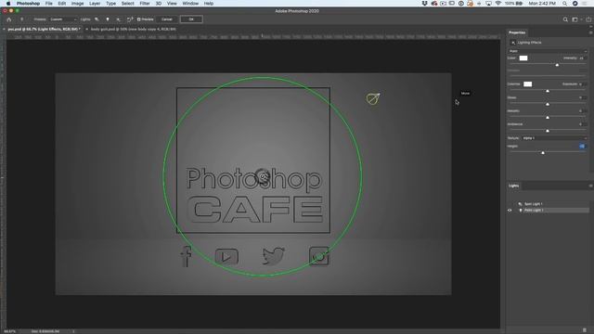Image resolution: width=594 pixels, height=334 pixels.
Task: Click the Exposure slider handle
Action: point(548,91)
